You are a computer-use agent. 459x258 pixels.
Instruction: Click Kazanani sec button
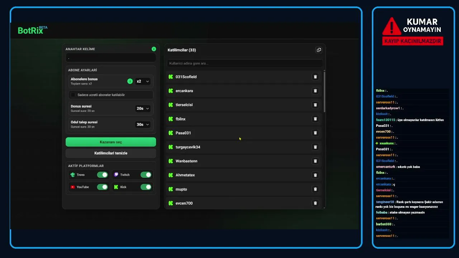pyautogui.click(x=111, y=142)
